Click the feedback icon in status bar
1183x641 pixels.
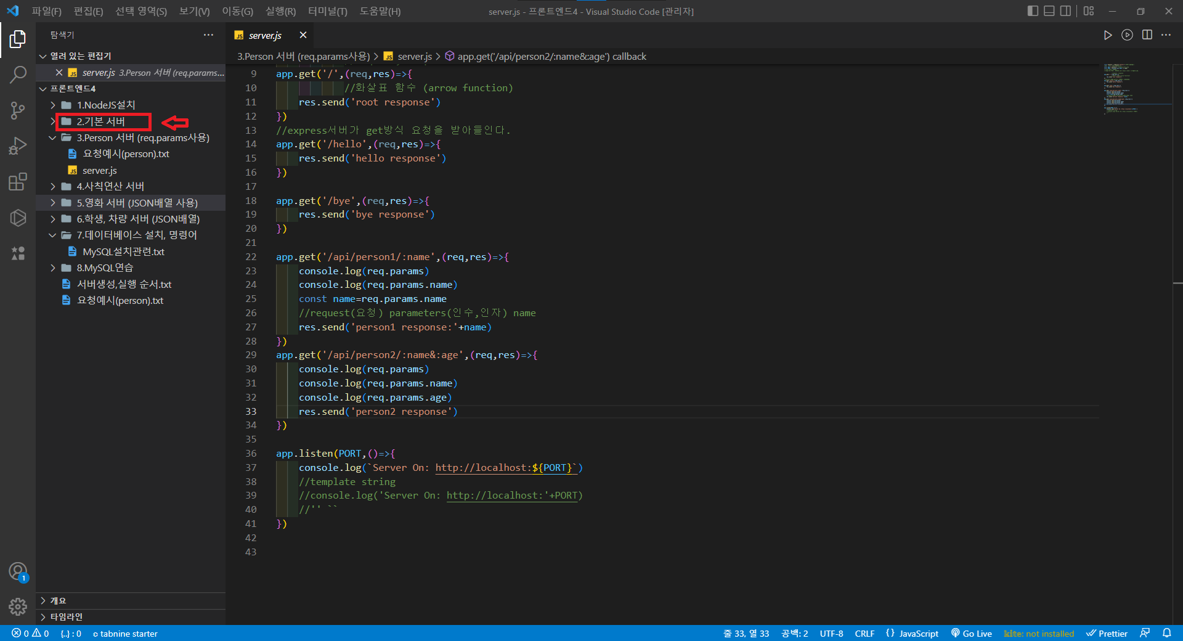click(1145, 633)
